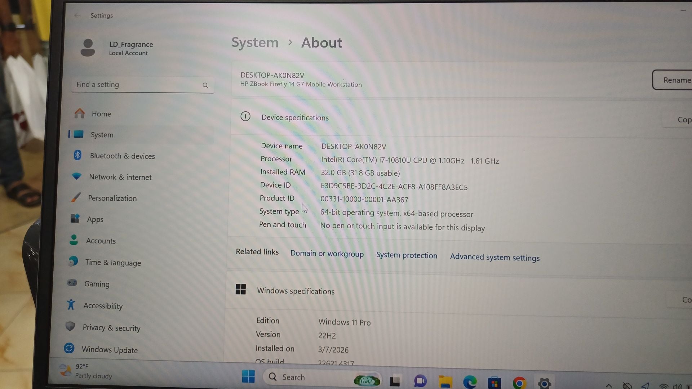
Task: Select System in the sidebar
Action: point(141,135)
